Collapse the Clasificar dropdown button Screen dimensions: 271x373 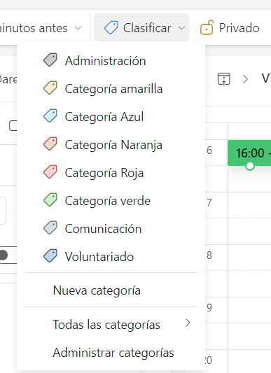(x=141, y=27)
